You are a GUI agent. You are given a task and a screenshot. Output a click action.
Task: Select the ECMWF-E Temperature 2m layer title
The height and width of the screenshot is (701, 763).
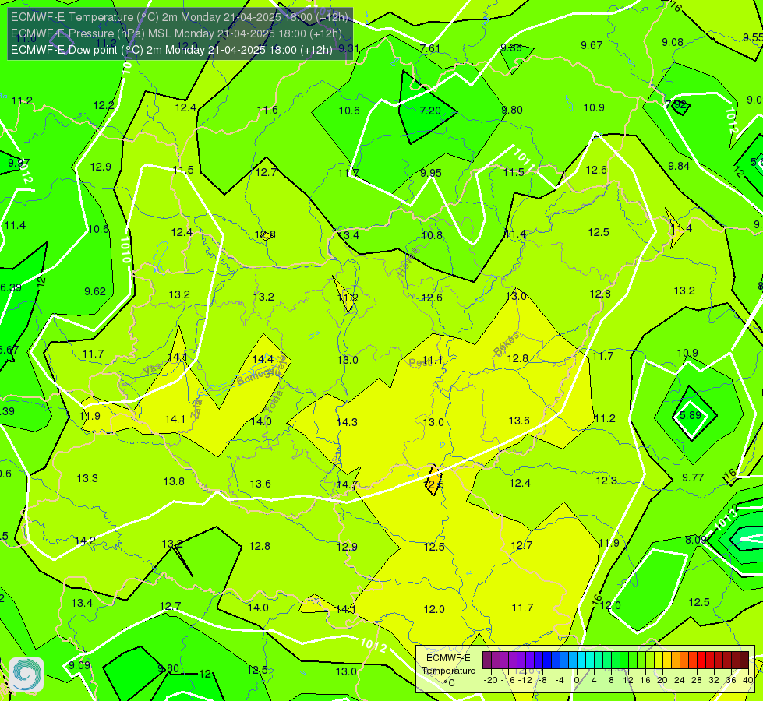coord(179,17)
